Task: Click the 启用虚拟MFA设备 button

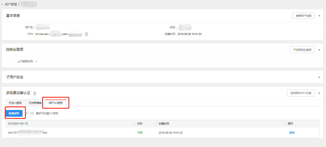Action: click(x=301, y=93)
